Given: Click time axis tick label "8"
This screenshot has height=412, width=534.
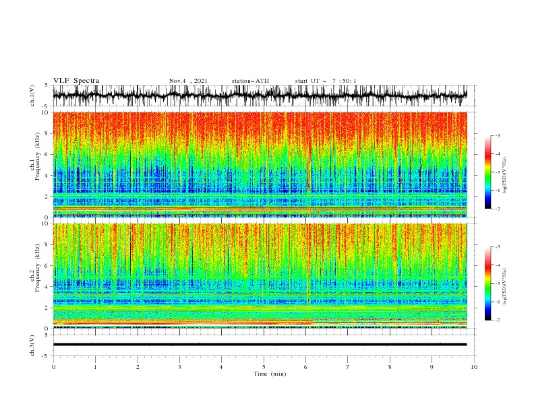Looking at the screenshot, I should point(390,367).
